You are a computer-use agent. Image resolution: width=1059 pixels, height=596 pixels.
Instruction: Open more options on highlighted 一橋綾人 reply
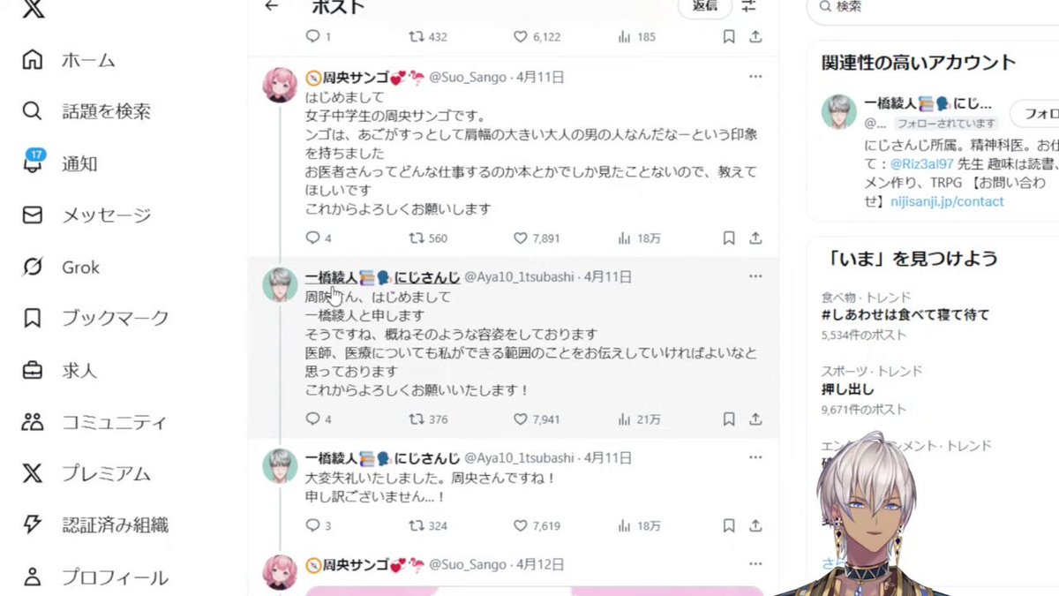click(x=755, y=276)
